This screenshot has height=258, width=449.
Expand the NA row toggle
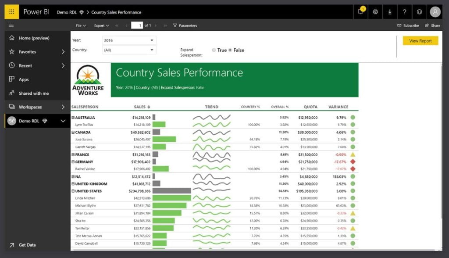point(73,176)
